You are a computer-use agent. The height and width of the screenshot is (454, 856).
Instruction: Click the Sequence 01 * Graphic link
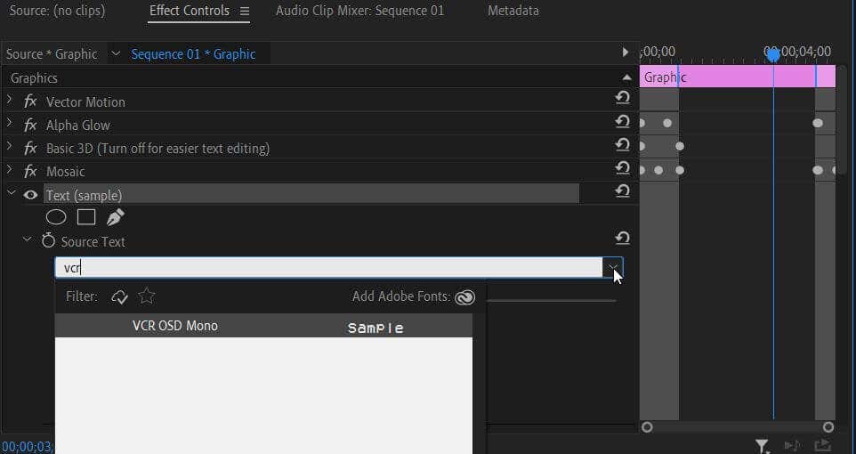[193, 54]
